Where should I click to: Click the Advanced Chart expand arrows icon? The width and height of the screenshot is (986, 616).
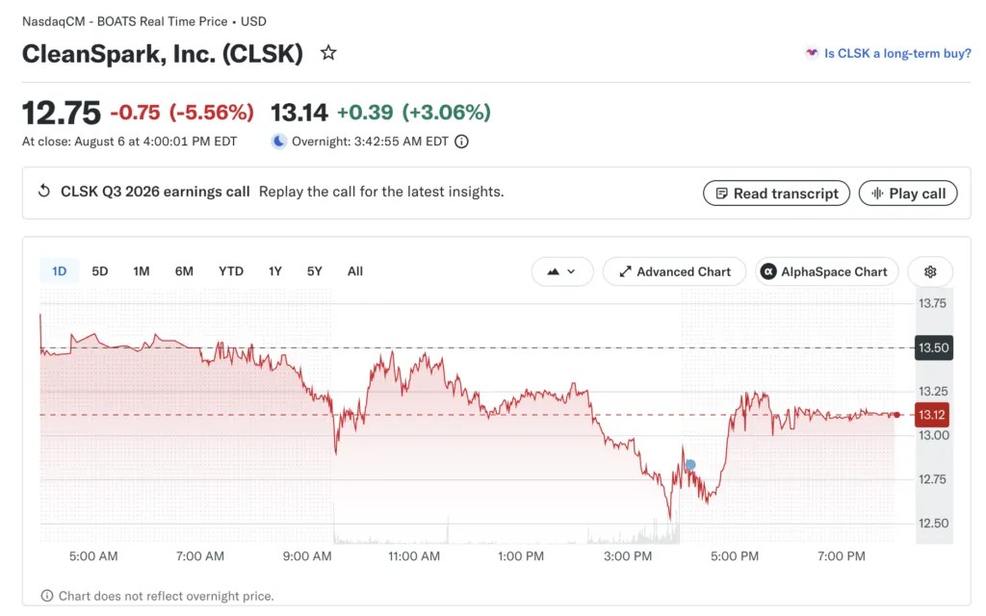(625, 271)
